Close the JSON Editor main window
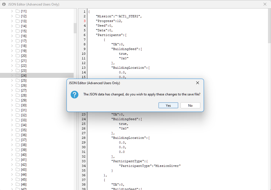271x190 pixels. 265,4
